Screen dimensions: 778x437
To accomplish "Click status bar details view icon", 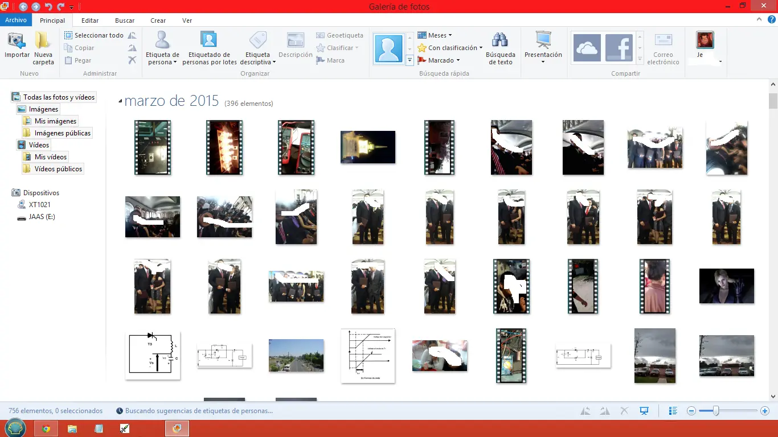I will [x=673, y=411].
